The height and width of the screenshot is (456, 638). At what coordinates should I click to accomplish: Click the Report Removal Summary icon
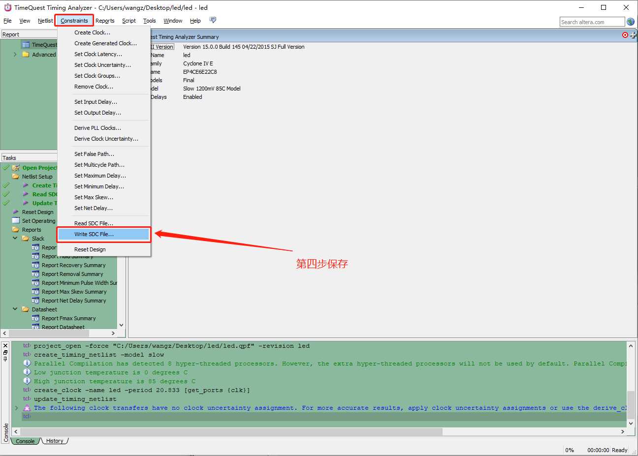tap(35, 274)
